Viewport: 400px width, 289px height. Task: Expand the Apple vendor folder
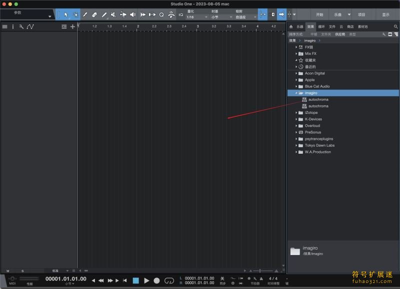click(296, 80)
